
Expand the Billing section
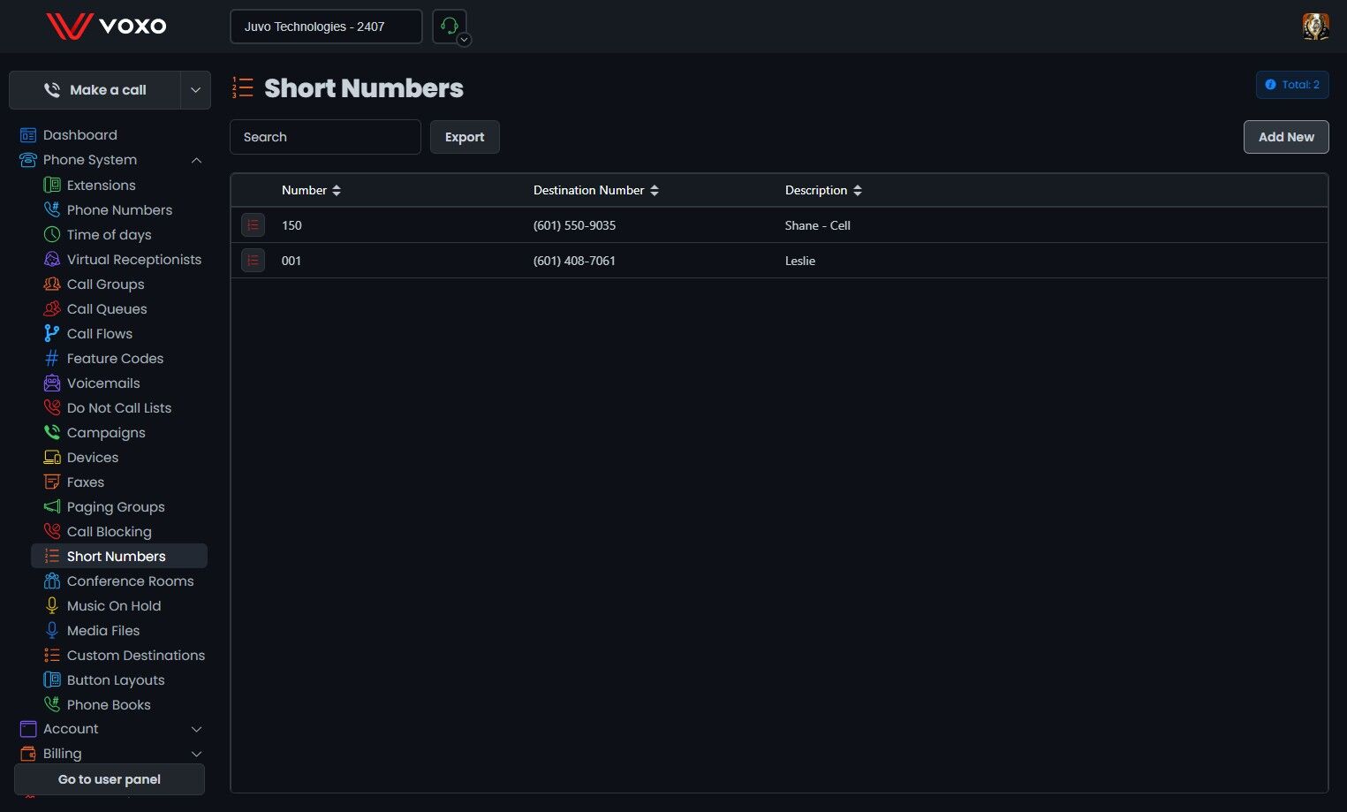[196, 754]
